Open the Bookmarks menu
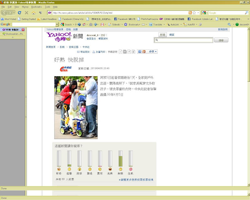 [37, 7]
